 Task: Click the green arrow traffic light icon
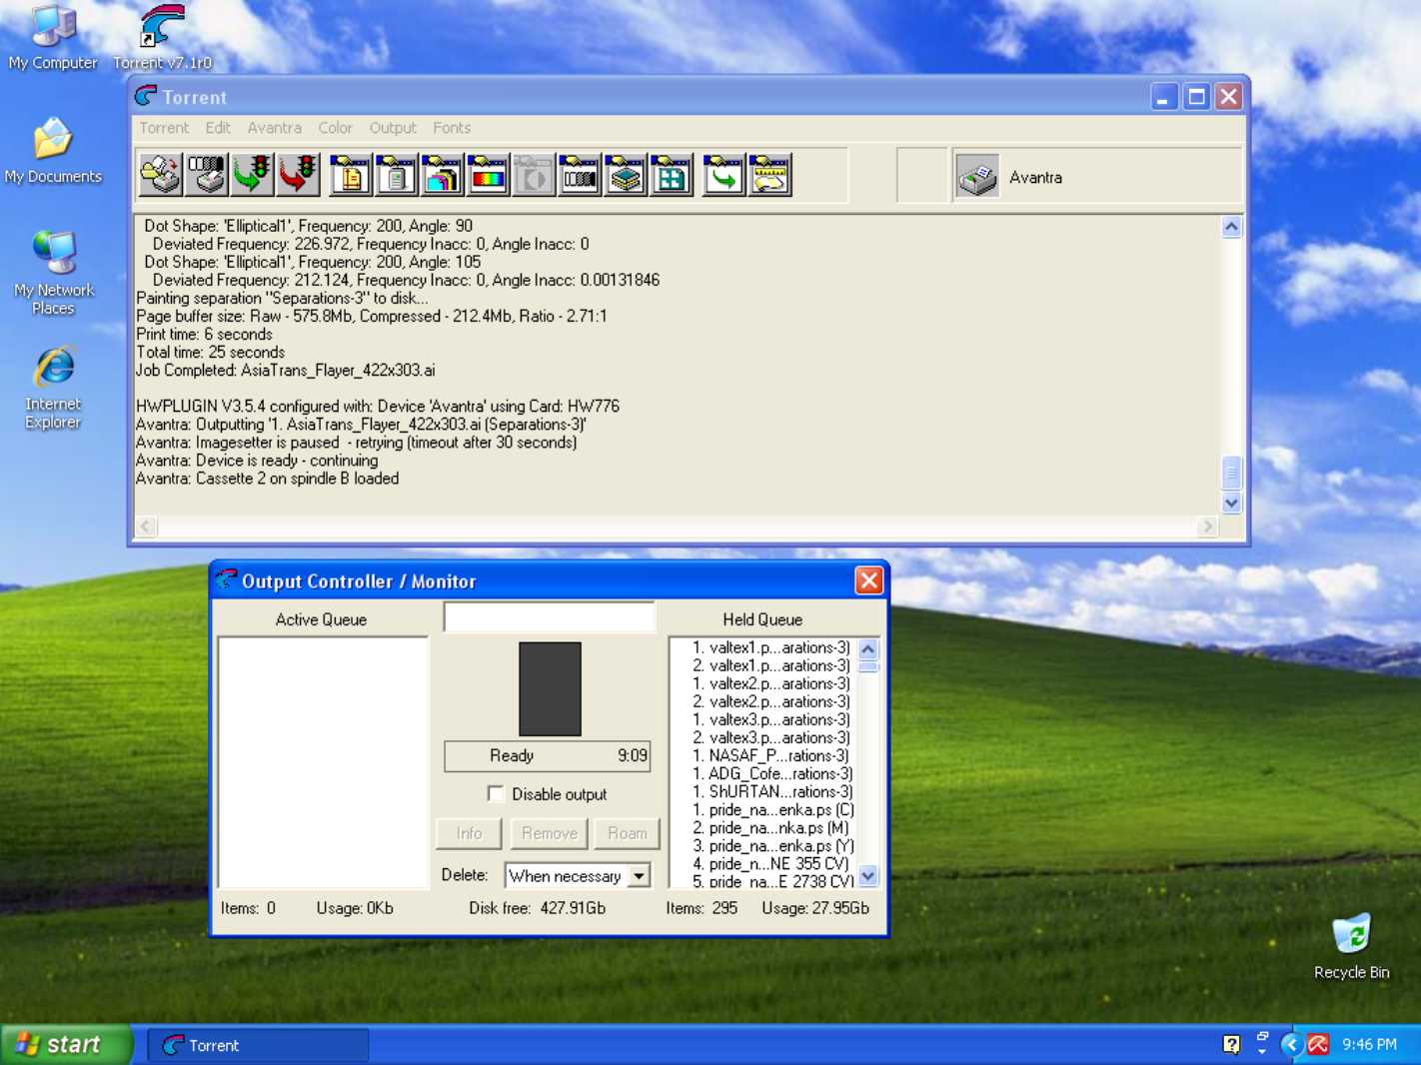pyautogui.click(x=252, y=176)
